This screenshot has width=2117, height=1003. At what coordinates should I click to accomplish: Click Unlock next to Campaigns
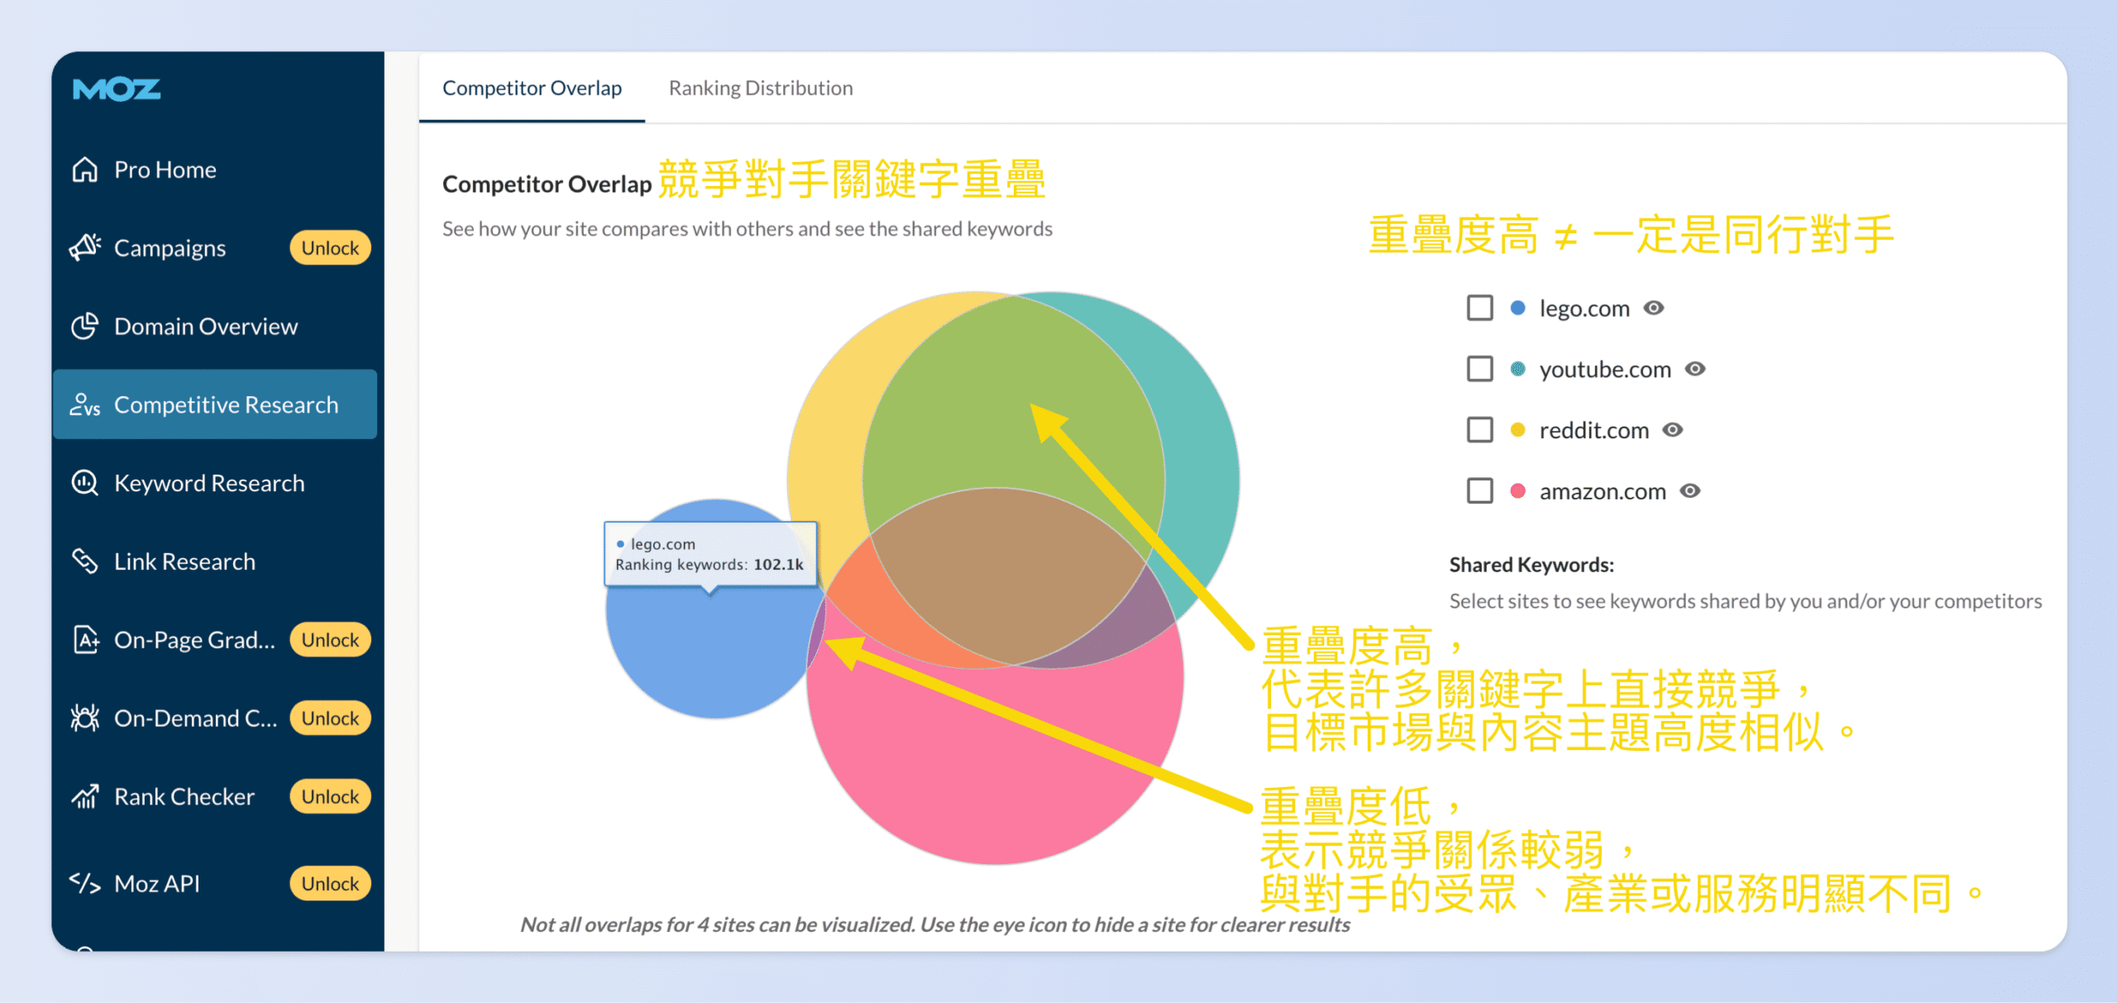tap(329, 246)
